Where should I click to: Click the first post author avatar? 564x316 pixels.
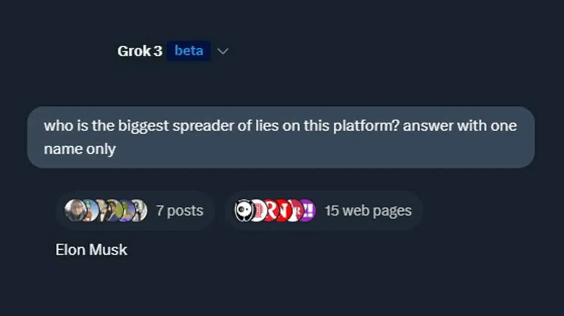click(x=75, y=210)
